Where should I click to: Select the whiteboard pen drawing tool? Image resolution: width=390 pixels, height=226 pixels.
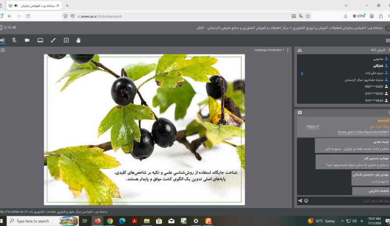click(53, 40)
